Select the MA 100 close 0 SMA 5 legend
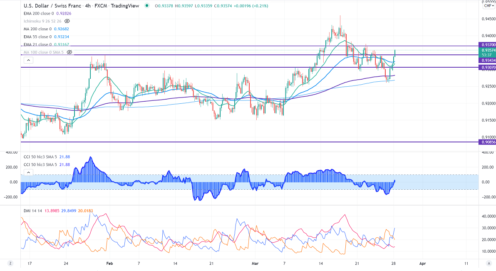Image resolution: width=496 pixels, height=271 pixels. click(44, 52)
